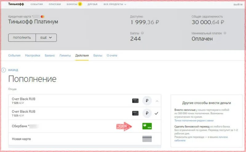Expand Все продукты menu
This screenshot has height=152, width=246.
click(x=115, y=4)
